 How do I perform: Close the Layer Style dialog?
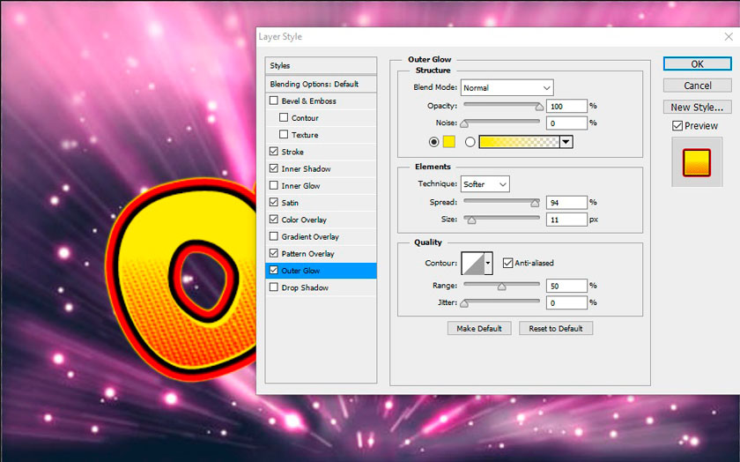click(x=729, y=37)
